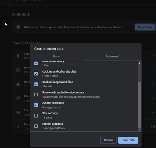The height and width of the screenshot is (148, 156).
Task: Select the Advanced tab
Action: (x=112, y=57)
